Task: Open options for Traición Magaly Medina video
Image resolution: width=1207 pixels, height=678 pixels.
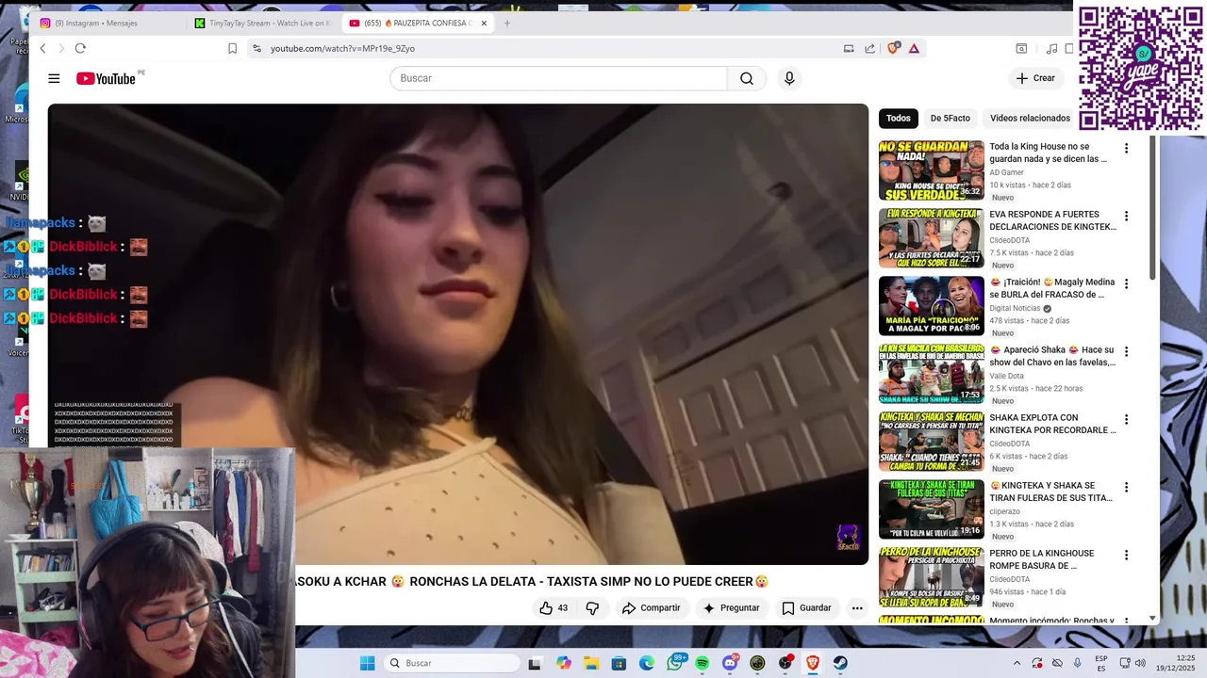Action: coord(1126,283)
